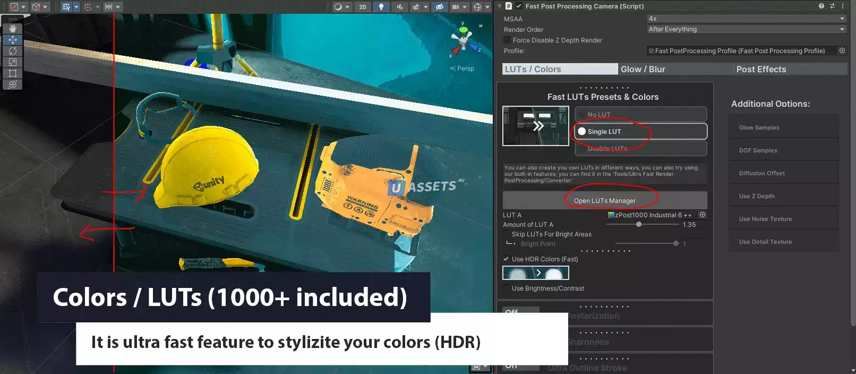Screen dimensions: 856x374
Task: Click the scene camera settings icon
Action: coord(455,7)
